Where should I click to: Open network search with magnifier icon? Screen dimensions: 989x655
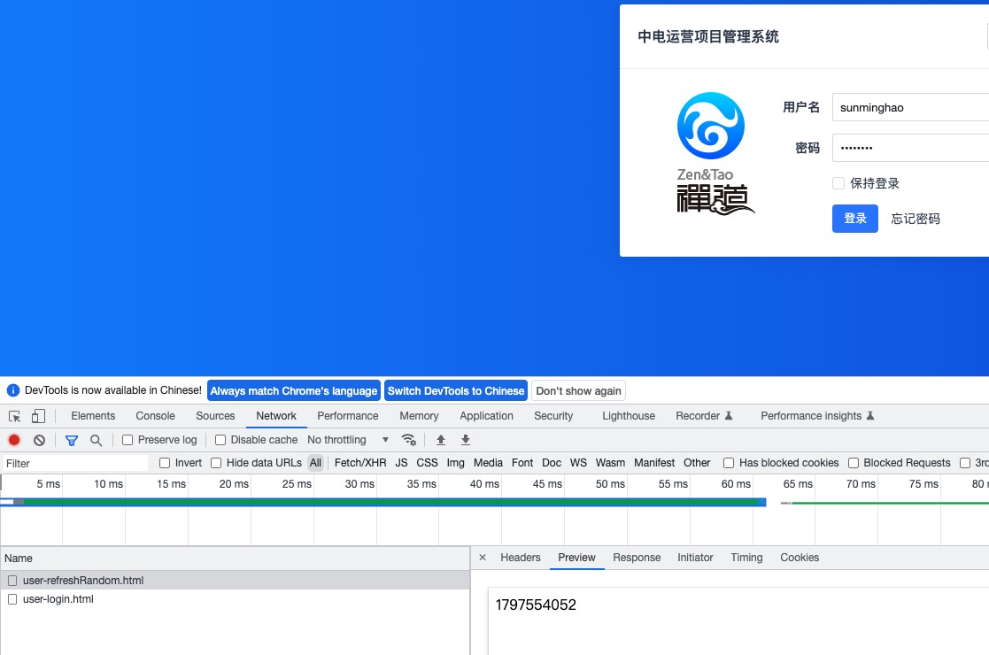(x=96, y=440)
